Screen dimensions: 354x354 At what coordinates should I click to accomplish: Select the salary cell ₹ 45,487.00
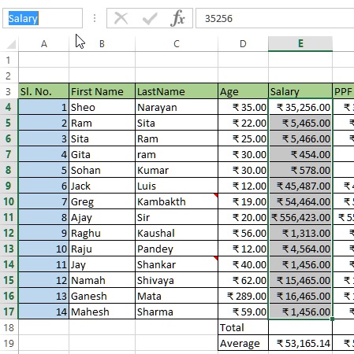coord(300,186)
